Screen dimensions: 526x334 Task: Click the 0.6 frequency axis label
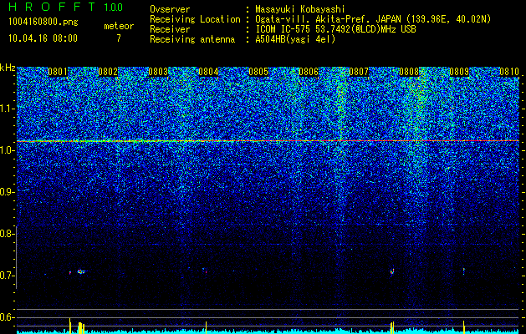[x=7, y=317]
